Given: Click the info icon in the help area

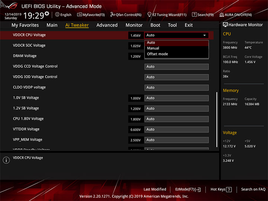Looking at the screenshot, I should click(x=6, y=160).
